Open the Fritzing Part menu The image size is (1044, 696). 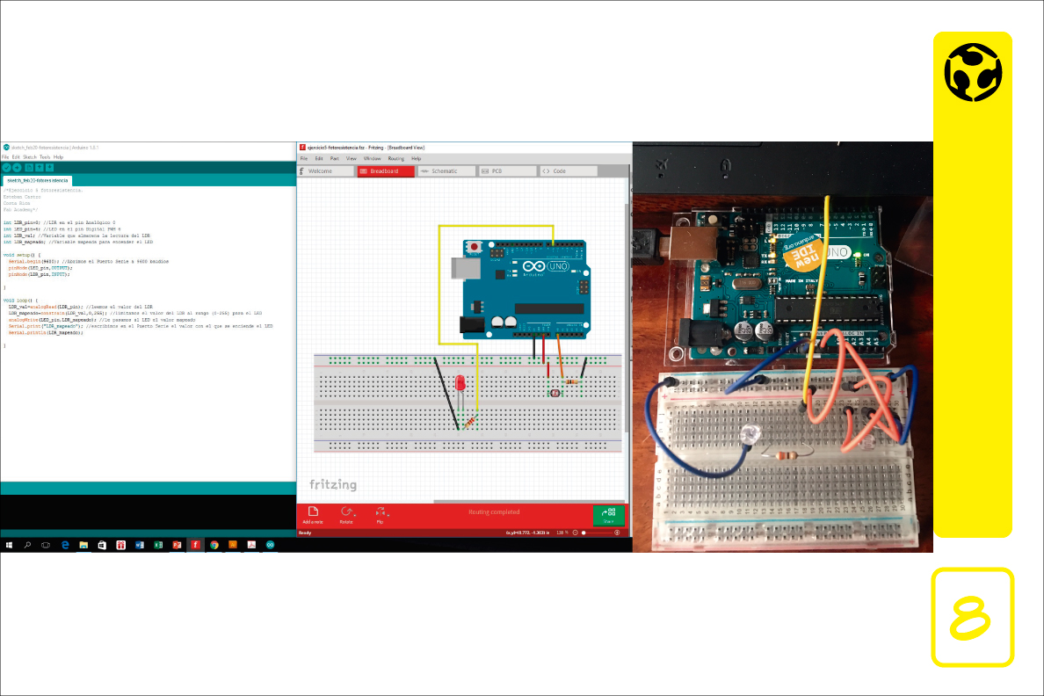click(334, 158)
